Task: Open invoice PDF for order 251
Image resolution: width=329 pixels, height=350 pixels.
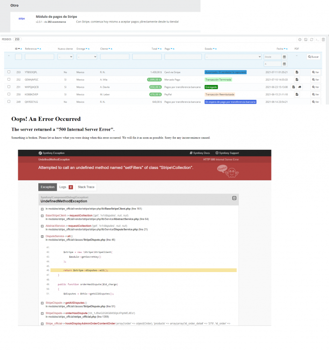Action: (x=293, y=87)
